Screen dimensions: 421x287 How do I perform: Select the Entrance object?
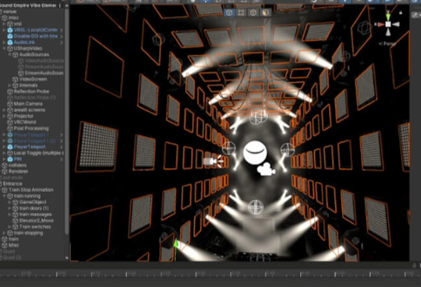click(12, 184)
